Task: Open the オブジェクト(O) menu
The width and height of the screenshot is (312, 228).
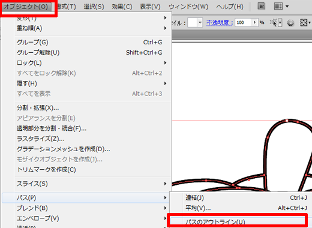Action: 26,7
